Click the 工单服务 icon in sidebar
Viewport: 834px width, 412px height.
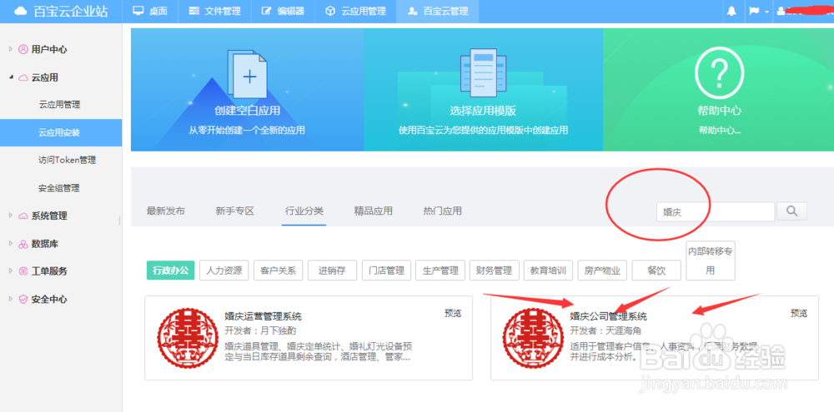(x=23, y=271)
